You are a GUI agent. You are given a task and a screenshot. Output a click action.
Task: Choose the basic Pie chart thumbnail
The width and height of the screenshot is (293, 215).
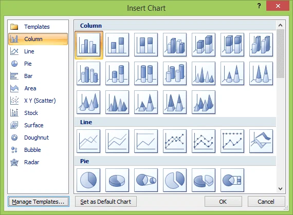pos(88,180)
